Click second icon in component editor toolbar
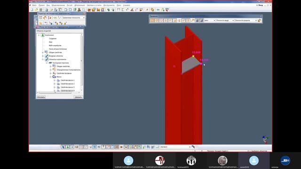Viewport: 301px width, 169px height. tap(45, 18)
